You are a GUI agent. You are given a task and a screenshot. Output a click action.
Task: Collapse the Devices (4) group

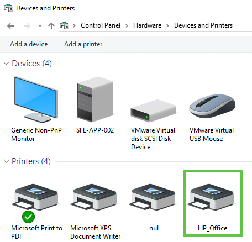tap(6, 64)
